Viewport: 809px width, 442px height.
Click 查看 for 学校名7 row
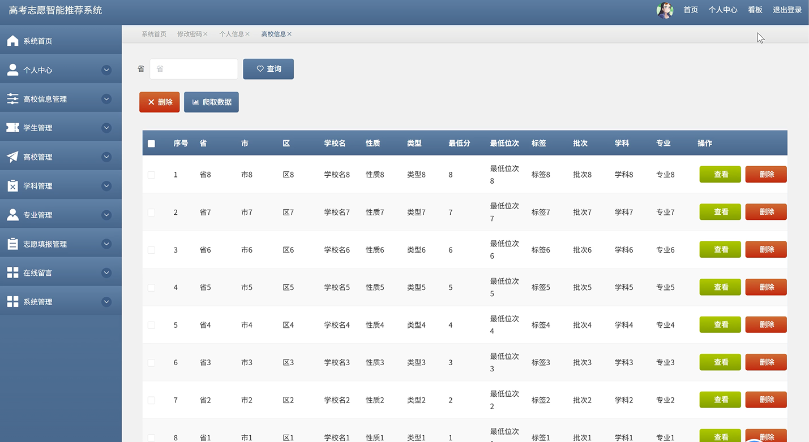[x=720, y=212]
